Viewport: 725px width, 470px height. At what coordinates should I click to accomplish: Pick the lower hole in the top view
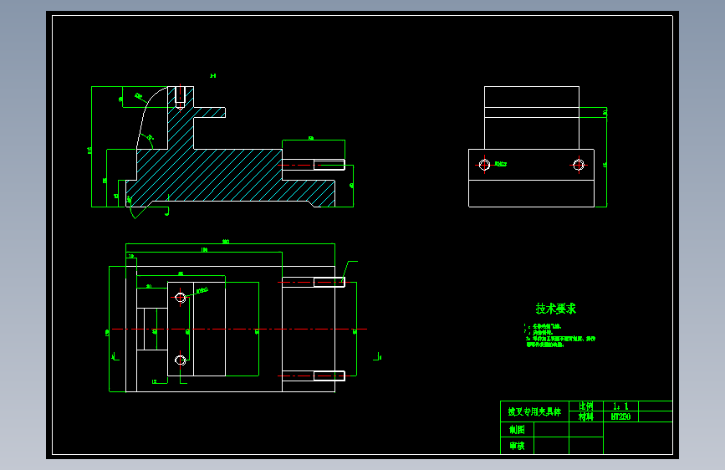pos(181,360)
